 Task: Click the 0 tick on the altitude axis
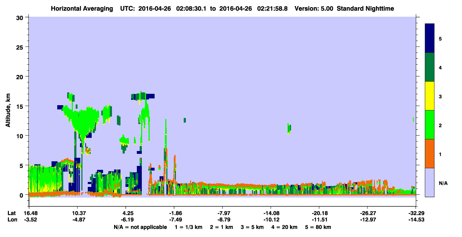(x=22, y=195)
